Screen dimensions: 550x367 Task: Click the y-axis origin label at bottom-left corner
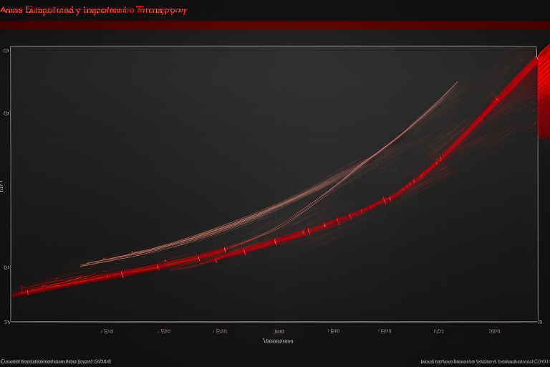coord(7,322)
